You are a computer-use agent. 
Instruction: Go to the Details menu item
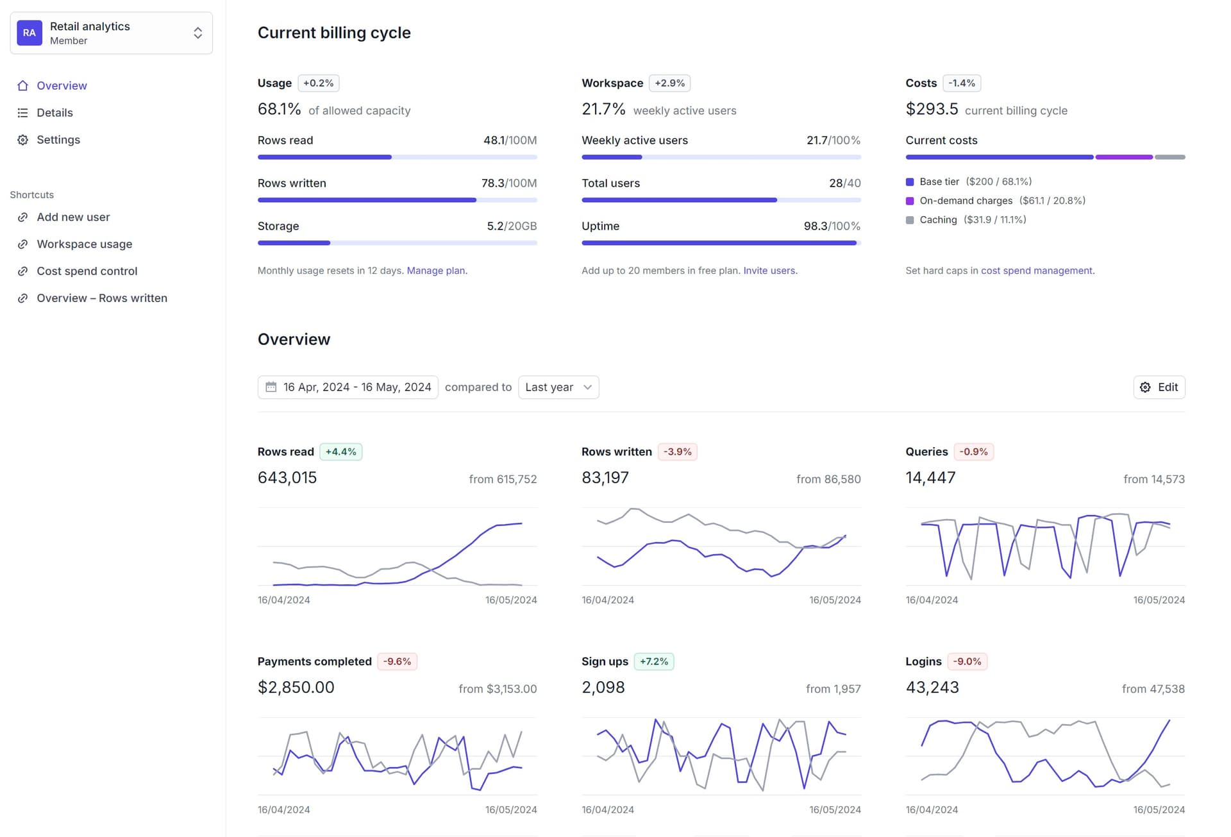coord(54,113)
